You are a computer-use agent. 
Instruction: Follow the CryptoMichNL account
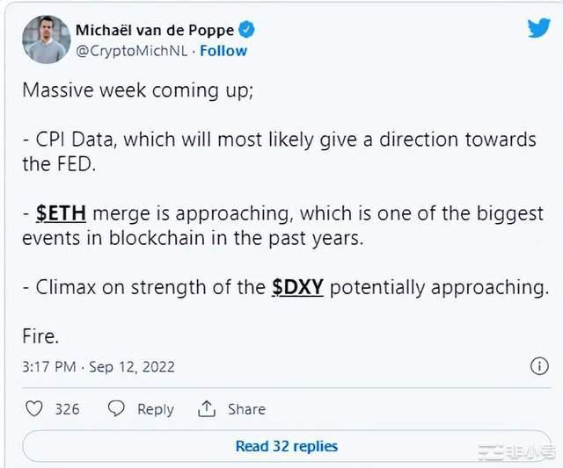click(223, 51)
